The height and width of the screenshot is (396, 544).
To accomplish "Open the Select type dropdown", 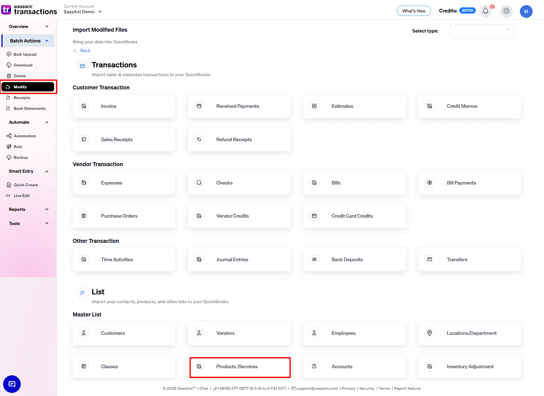I will click(x=482, y=31).
